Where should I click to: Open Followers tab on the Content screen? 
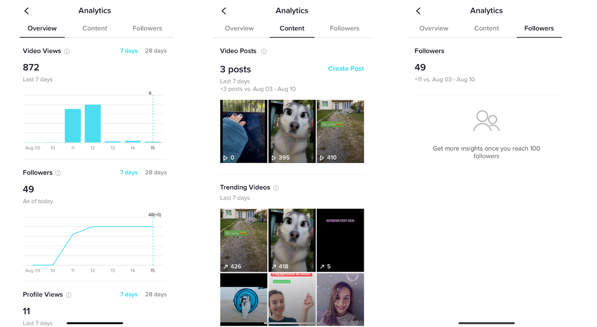point(344,28)
